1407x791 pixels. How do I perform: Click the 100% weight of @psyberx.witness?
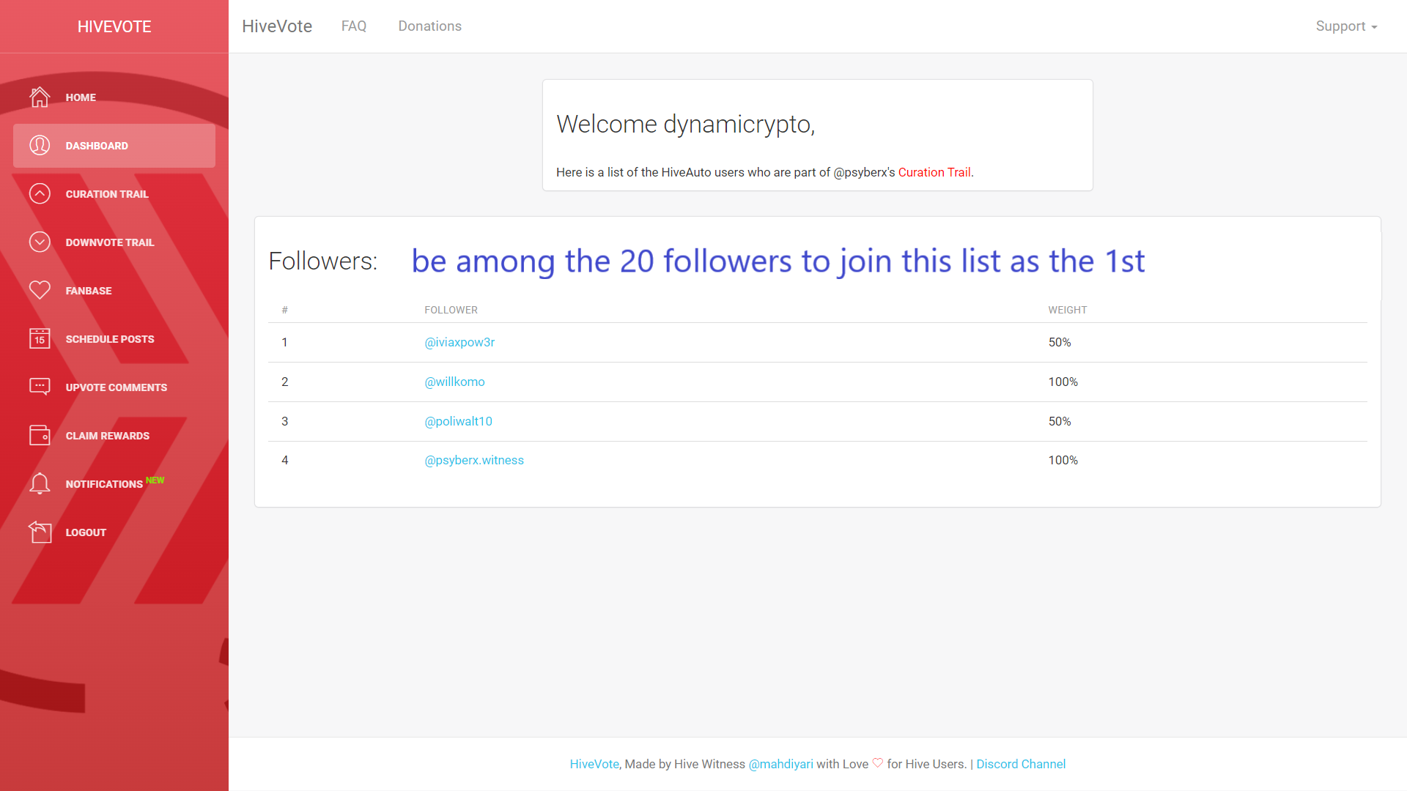point(1063,460)
